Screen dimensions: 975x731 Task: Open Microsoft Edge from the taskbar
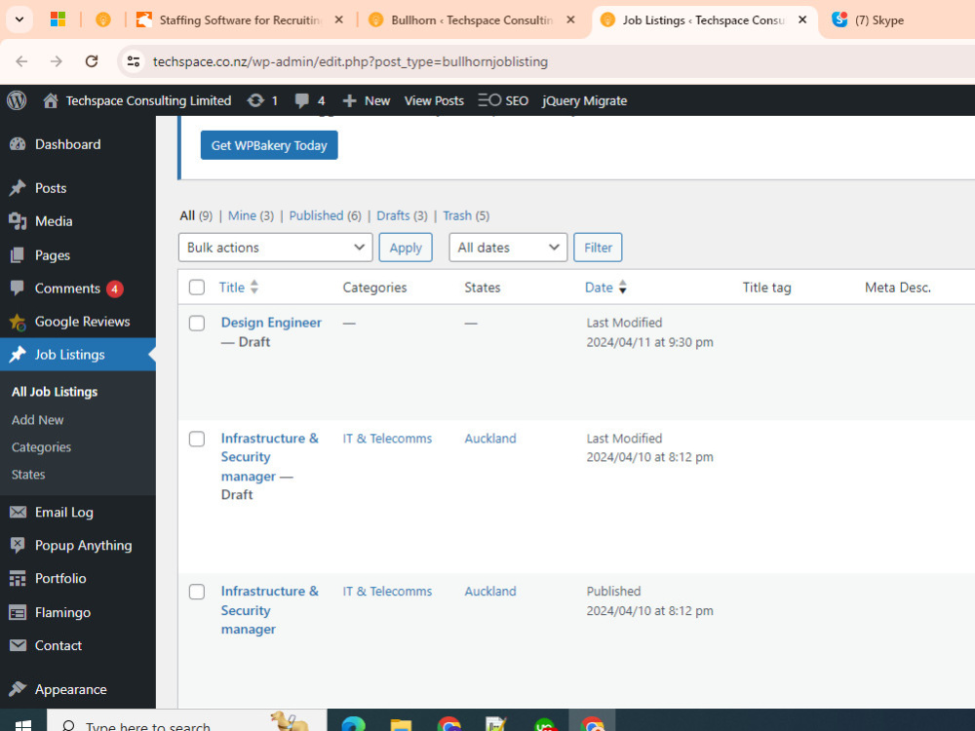click(353, 724)
